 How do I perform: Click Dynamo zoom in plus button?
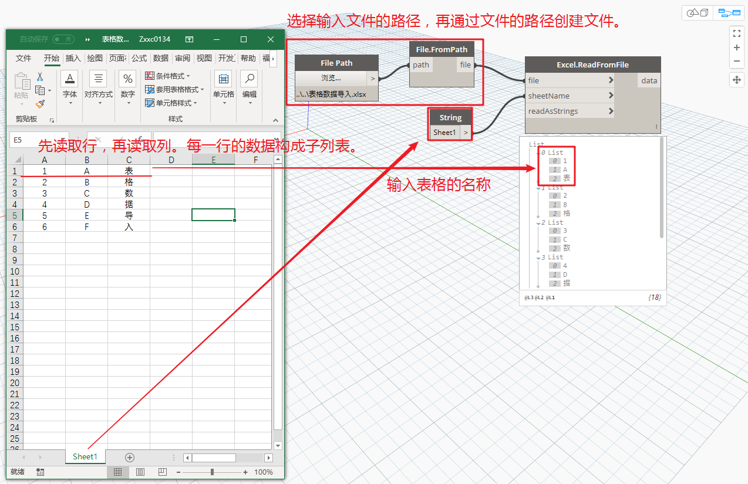(737, 48)
